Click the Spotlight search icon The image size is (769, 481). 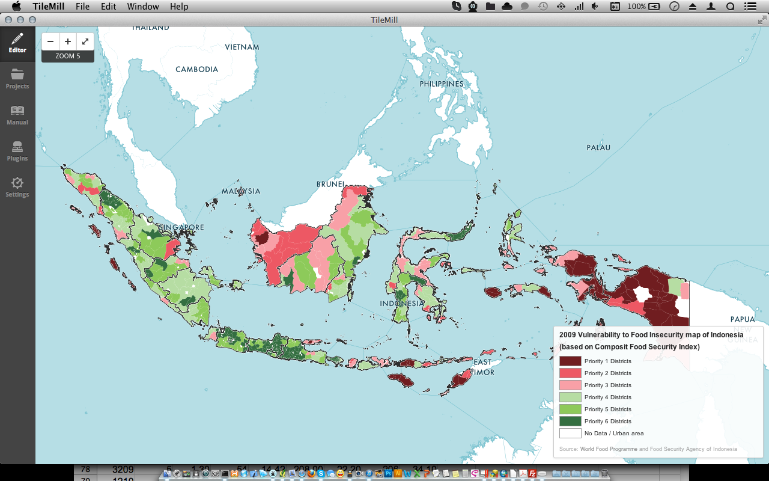tap(731, 6)
